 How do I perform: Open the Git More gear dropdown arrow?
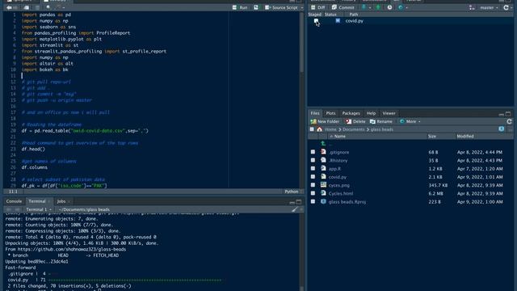[407, 7]
